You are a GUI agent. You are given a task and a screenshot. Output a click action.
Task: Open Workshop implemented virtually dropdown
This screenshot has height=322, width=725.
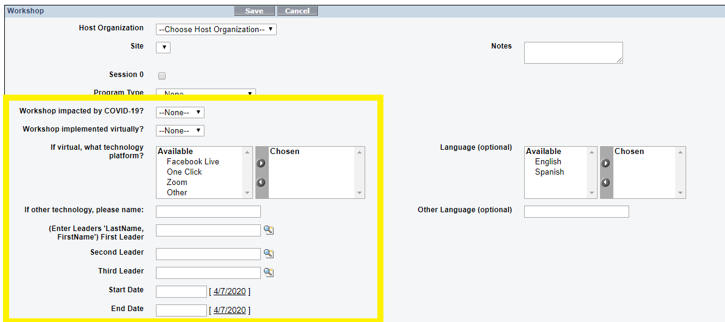tap(180, 131)
